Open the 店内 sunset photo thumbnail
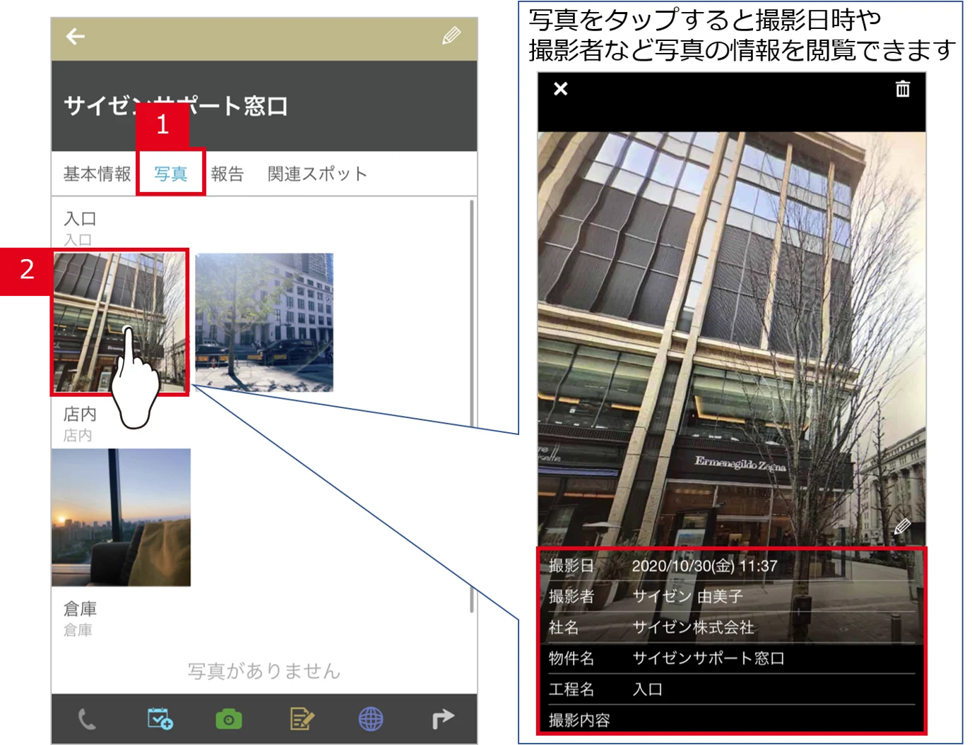Screen dimensions: 972x745 121,517
